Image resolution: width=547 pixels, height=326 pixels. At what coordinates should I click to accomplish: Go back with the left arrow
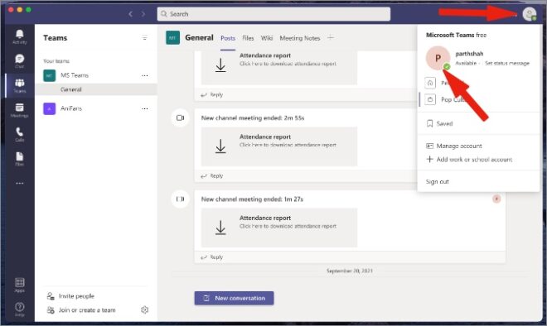(x=130, y=14)
